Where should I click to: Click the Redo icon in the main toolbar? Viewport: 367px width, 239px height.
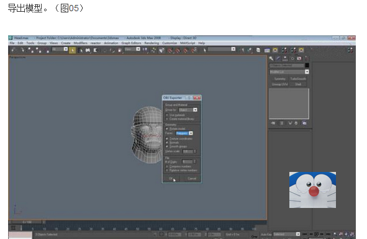(x=22, y=50)
